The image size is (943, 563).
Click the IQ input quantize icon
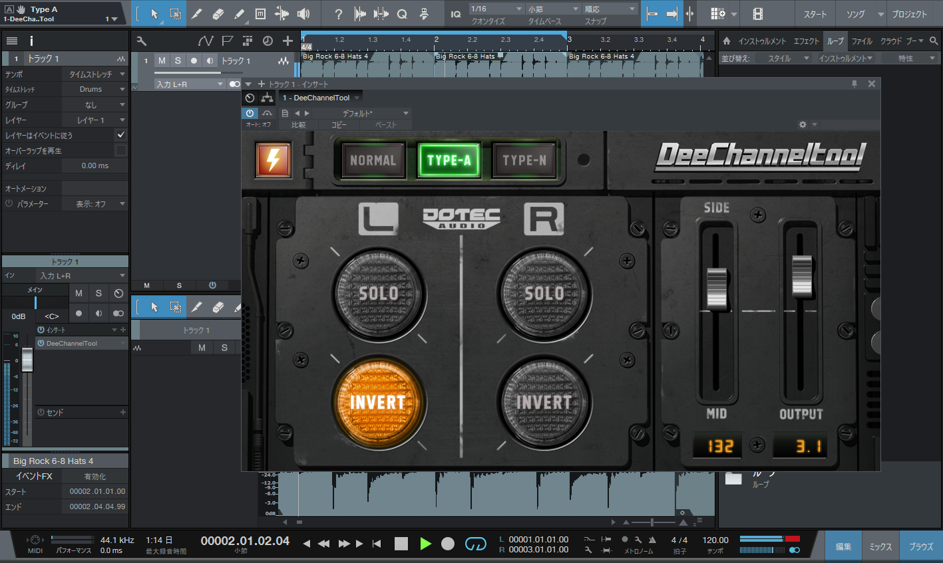coord(456,14)
